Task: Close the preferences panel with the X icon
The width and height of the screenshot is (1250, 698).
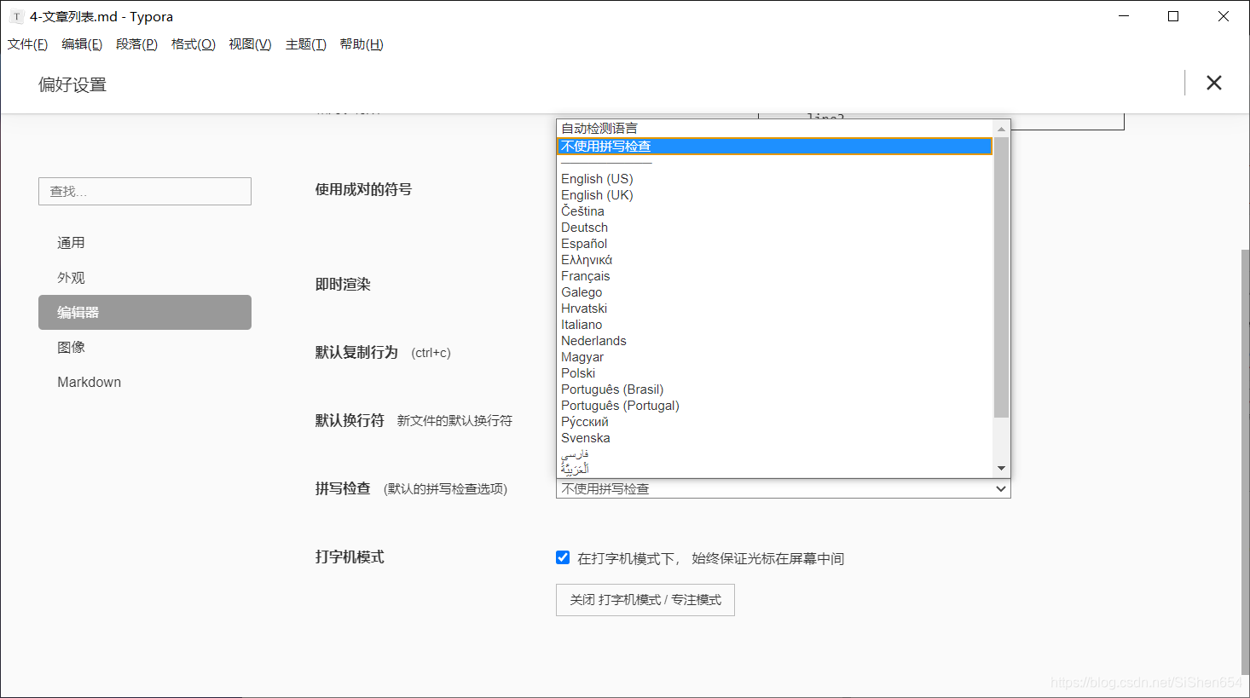Action: coord(1214,83)
